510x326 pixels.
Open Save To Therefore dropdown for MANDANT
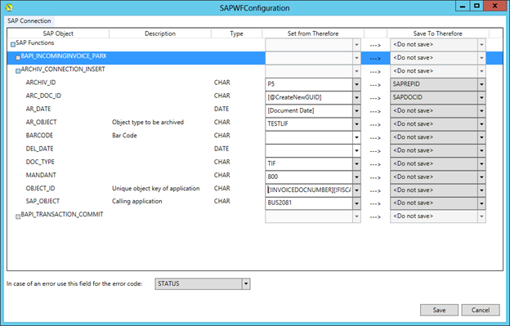[481, 177]
